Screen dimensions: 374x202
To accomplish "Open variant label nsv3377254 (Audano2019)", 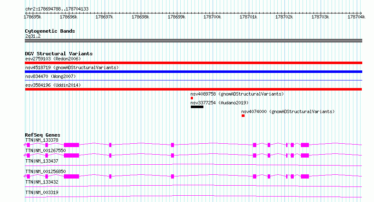I will [x=219, y=103].
